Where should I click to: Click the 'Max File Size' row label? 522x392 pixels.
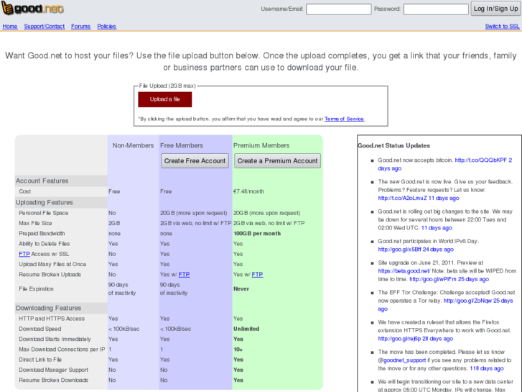click(x=35, y=223)
